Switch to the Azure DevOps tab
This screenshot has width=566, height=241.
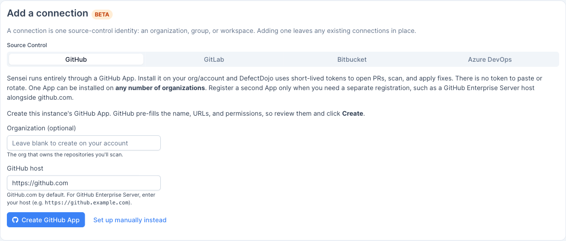[490, 59]
